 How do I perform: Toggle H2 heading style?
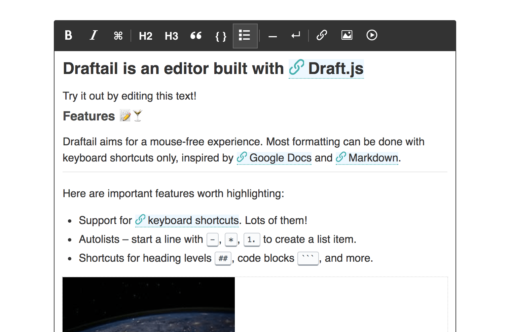point(145,35)
